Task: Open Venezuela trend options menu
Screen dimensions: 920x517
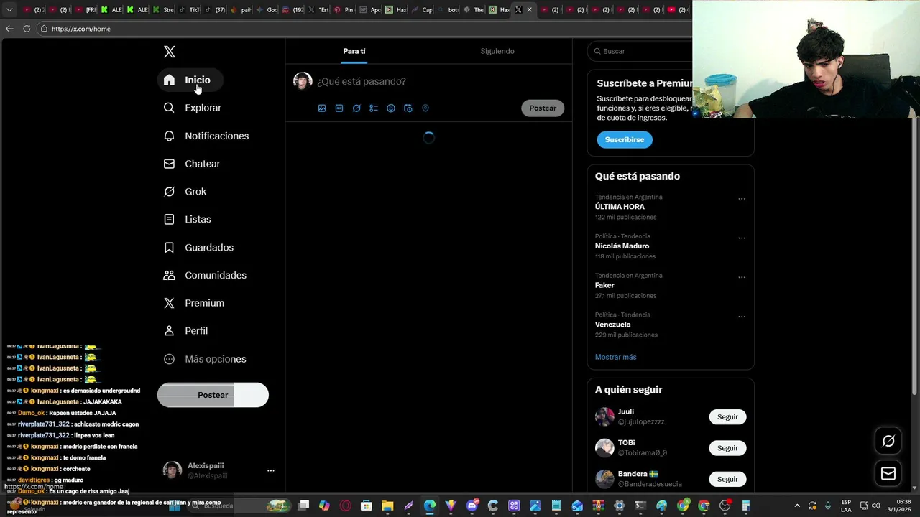Action: click(x=742, y=317)
